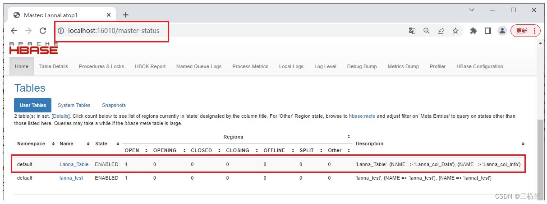Sort by Description column arrows
Screen dimensions: 547x204
click(x=523, y=144)
